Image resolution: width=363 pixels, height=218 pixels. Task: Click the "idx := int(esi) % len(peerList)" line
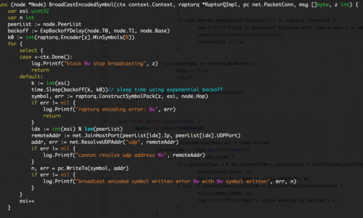click(x=77, y=129)
